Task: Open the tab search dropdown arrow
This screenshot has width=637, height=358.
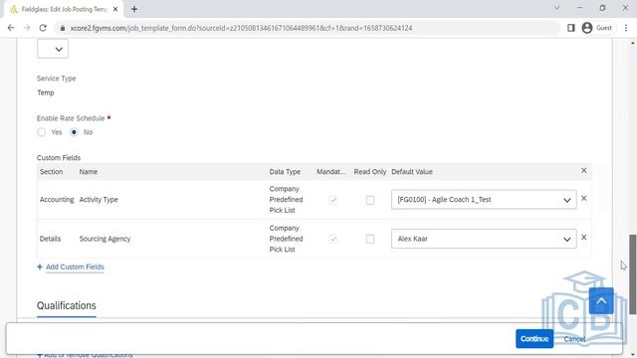Action: (556, 8)
